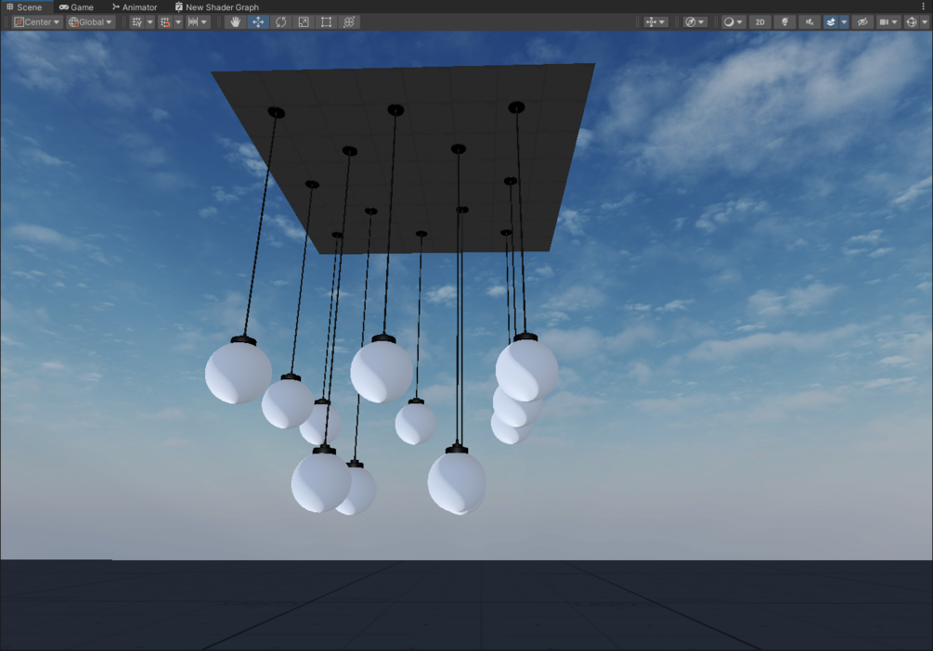Toggle hidden objects visibility eye icon
933x651 pixels.
pyautogui.click(x=862, y=22)
